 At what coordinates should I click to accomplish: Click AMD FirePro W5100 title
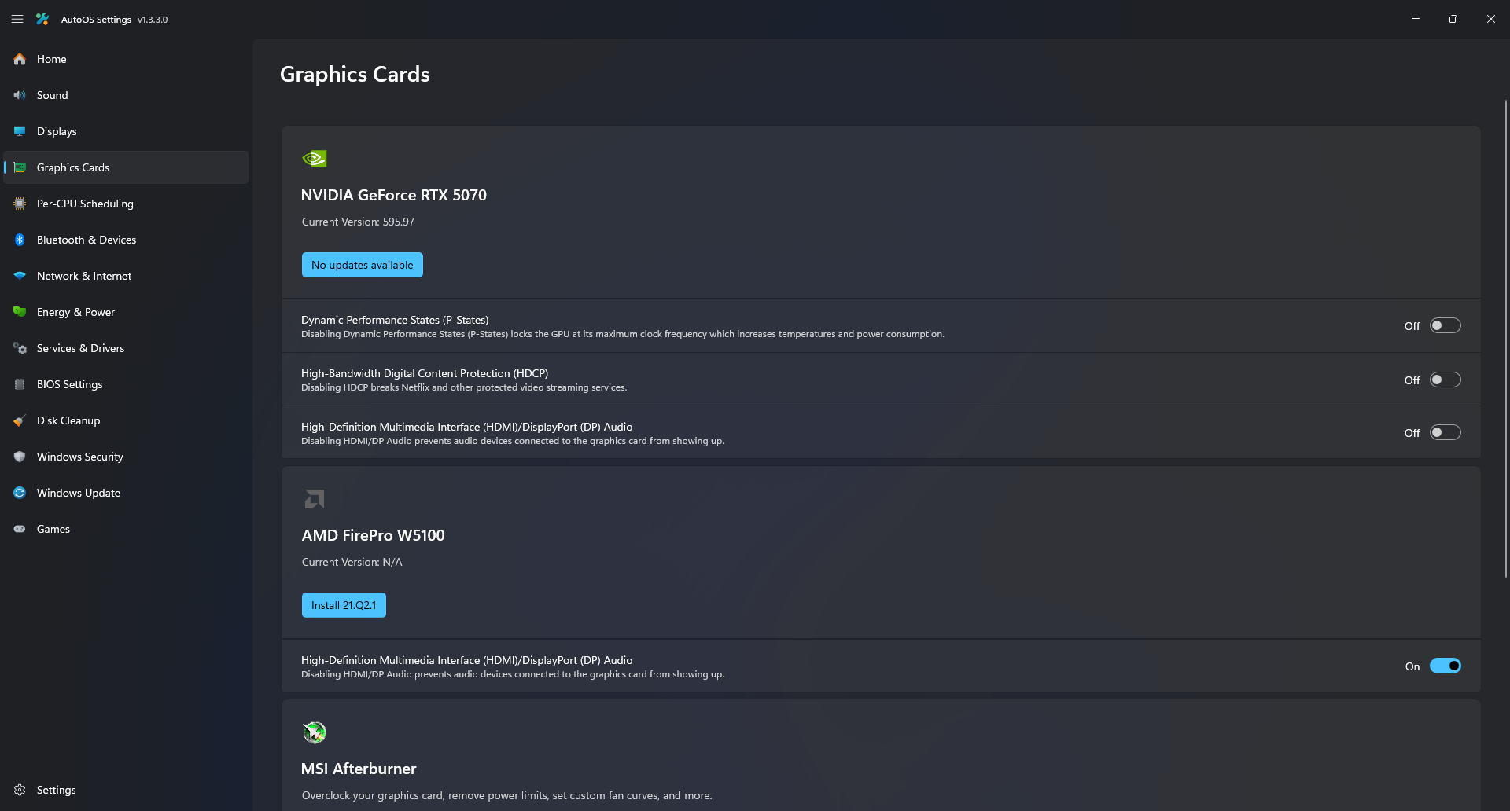pyautogui.click(x=374, y=535)
